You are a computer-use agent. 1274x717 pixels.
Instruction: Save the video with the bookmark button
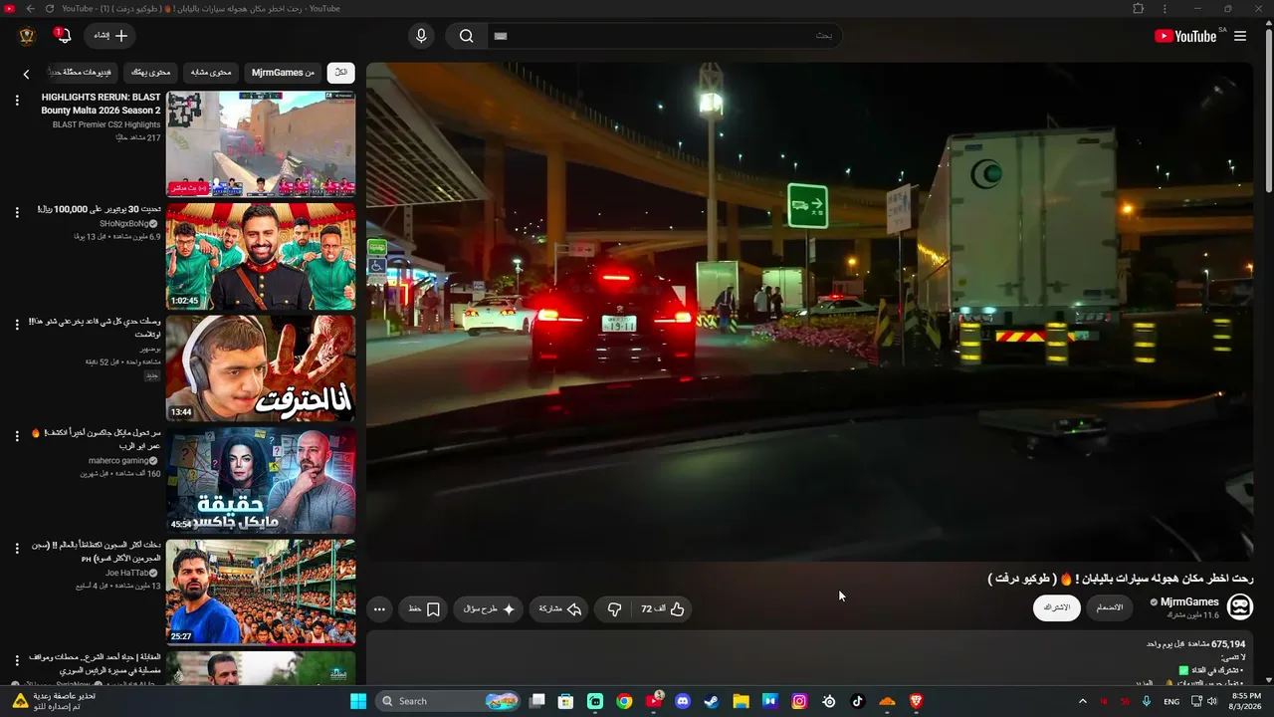(x=424, y=608)
